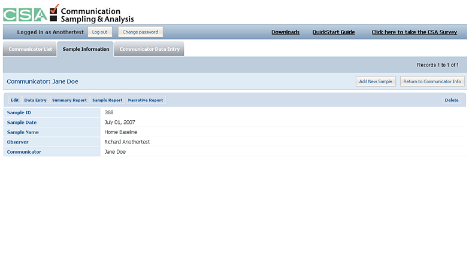The image size is (469, 271).
Task: Click Edit in the record toolbar
Action: click(15, 101)
